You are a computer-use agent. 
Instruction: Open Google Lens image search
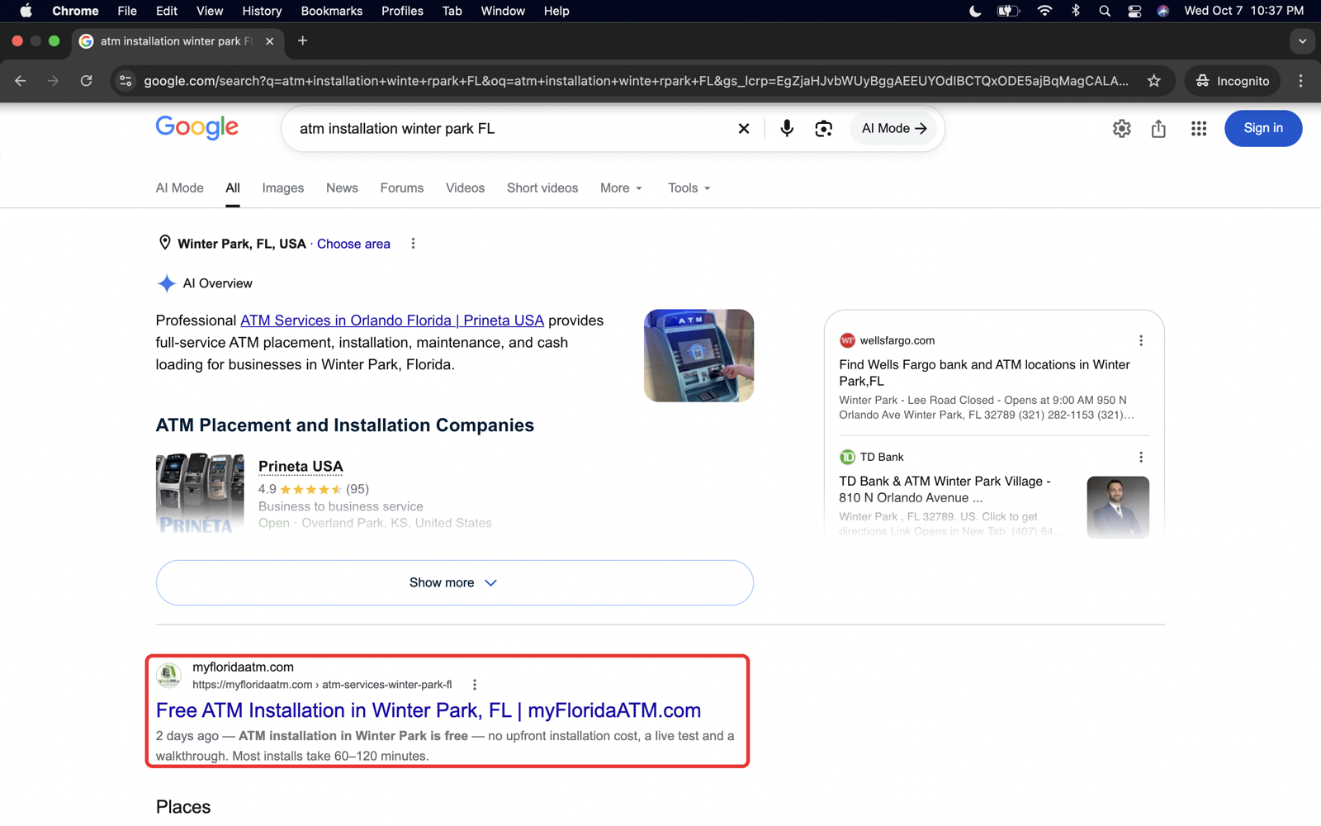(823, 128)
